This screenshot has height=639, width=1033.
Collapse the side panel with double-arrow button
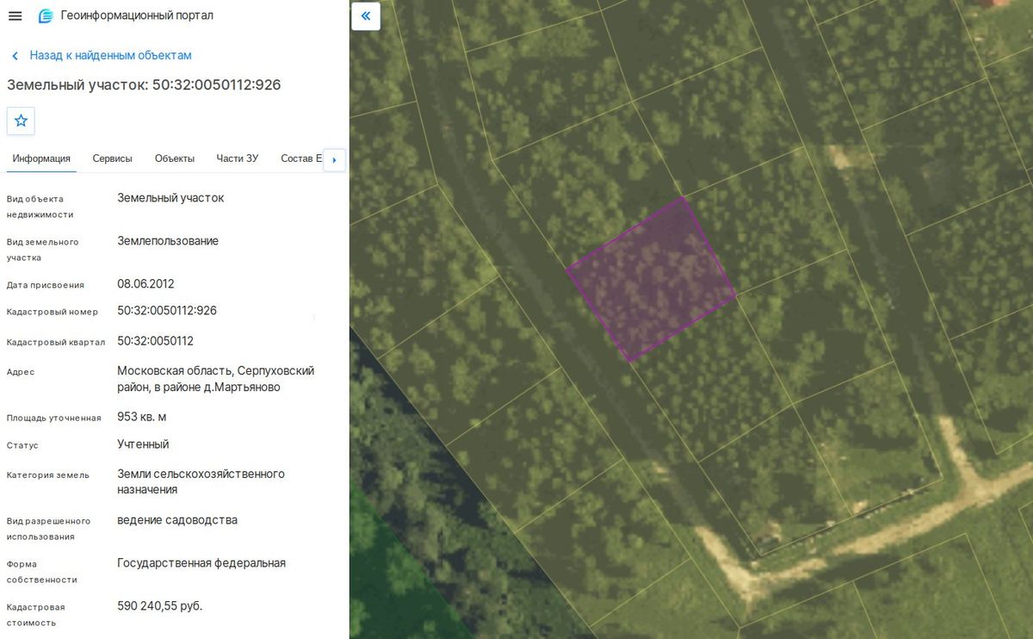(x=366, y=16)
